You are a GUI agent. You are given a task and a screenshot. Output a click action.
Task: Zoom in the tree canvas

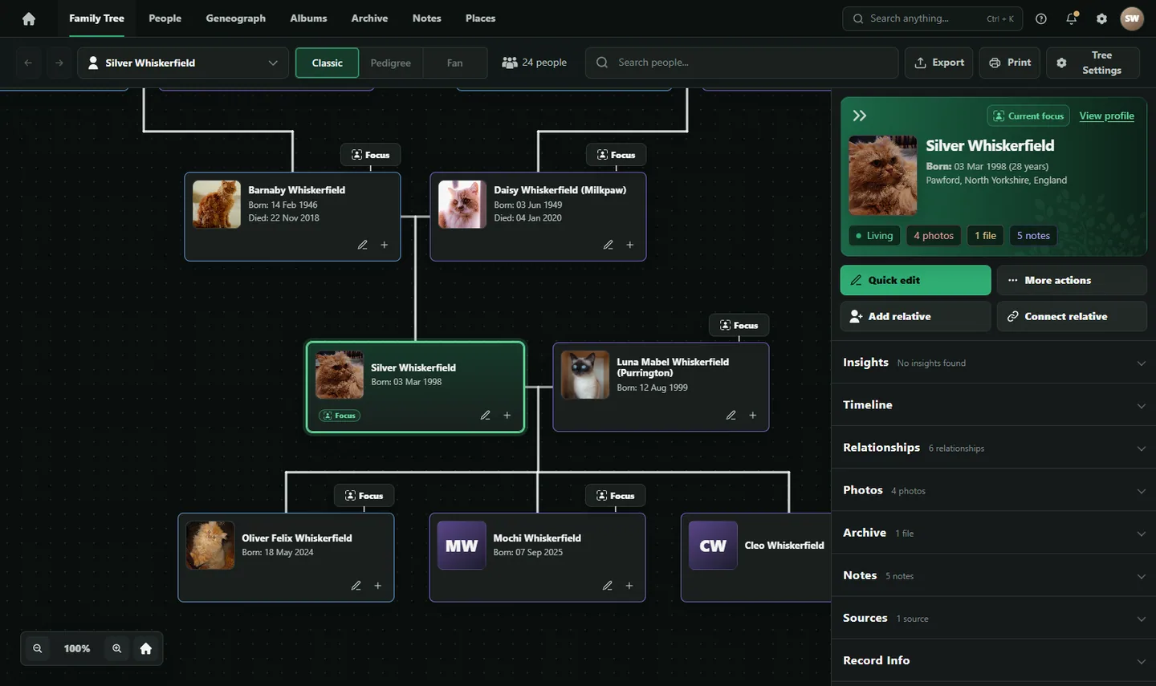(x=117, y=648)
